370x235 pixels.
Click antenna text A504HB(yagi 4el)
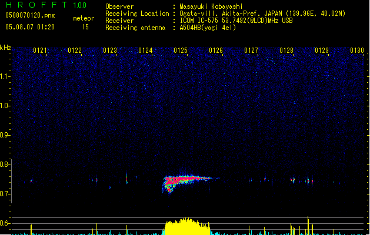click(x=208, y=28)
